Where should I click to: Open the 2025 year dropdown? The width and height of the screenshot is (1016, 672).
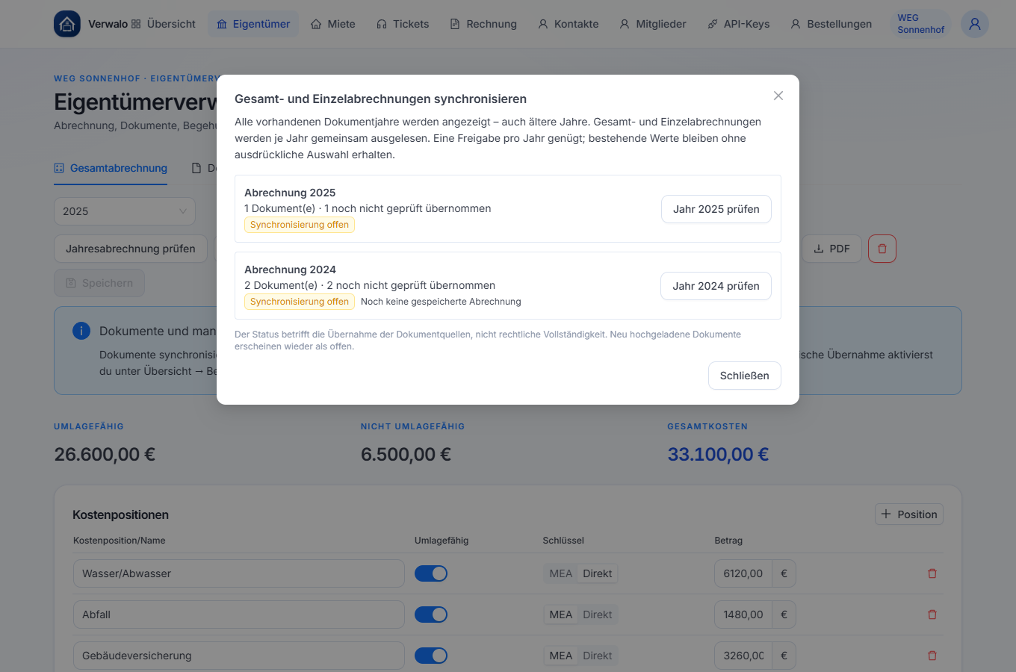(125, 211)
